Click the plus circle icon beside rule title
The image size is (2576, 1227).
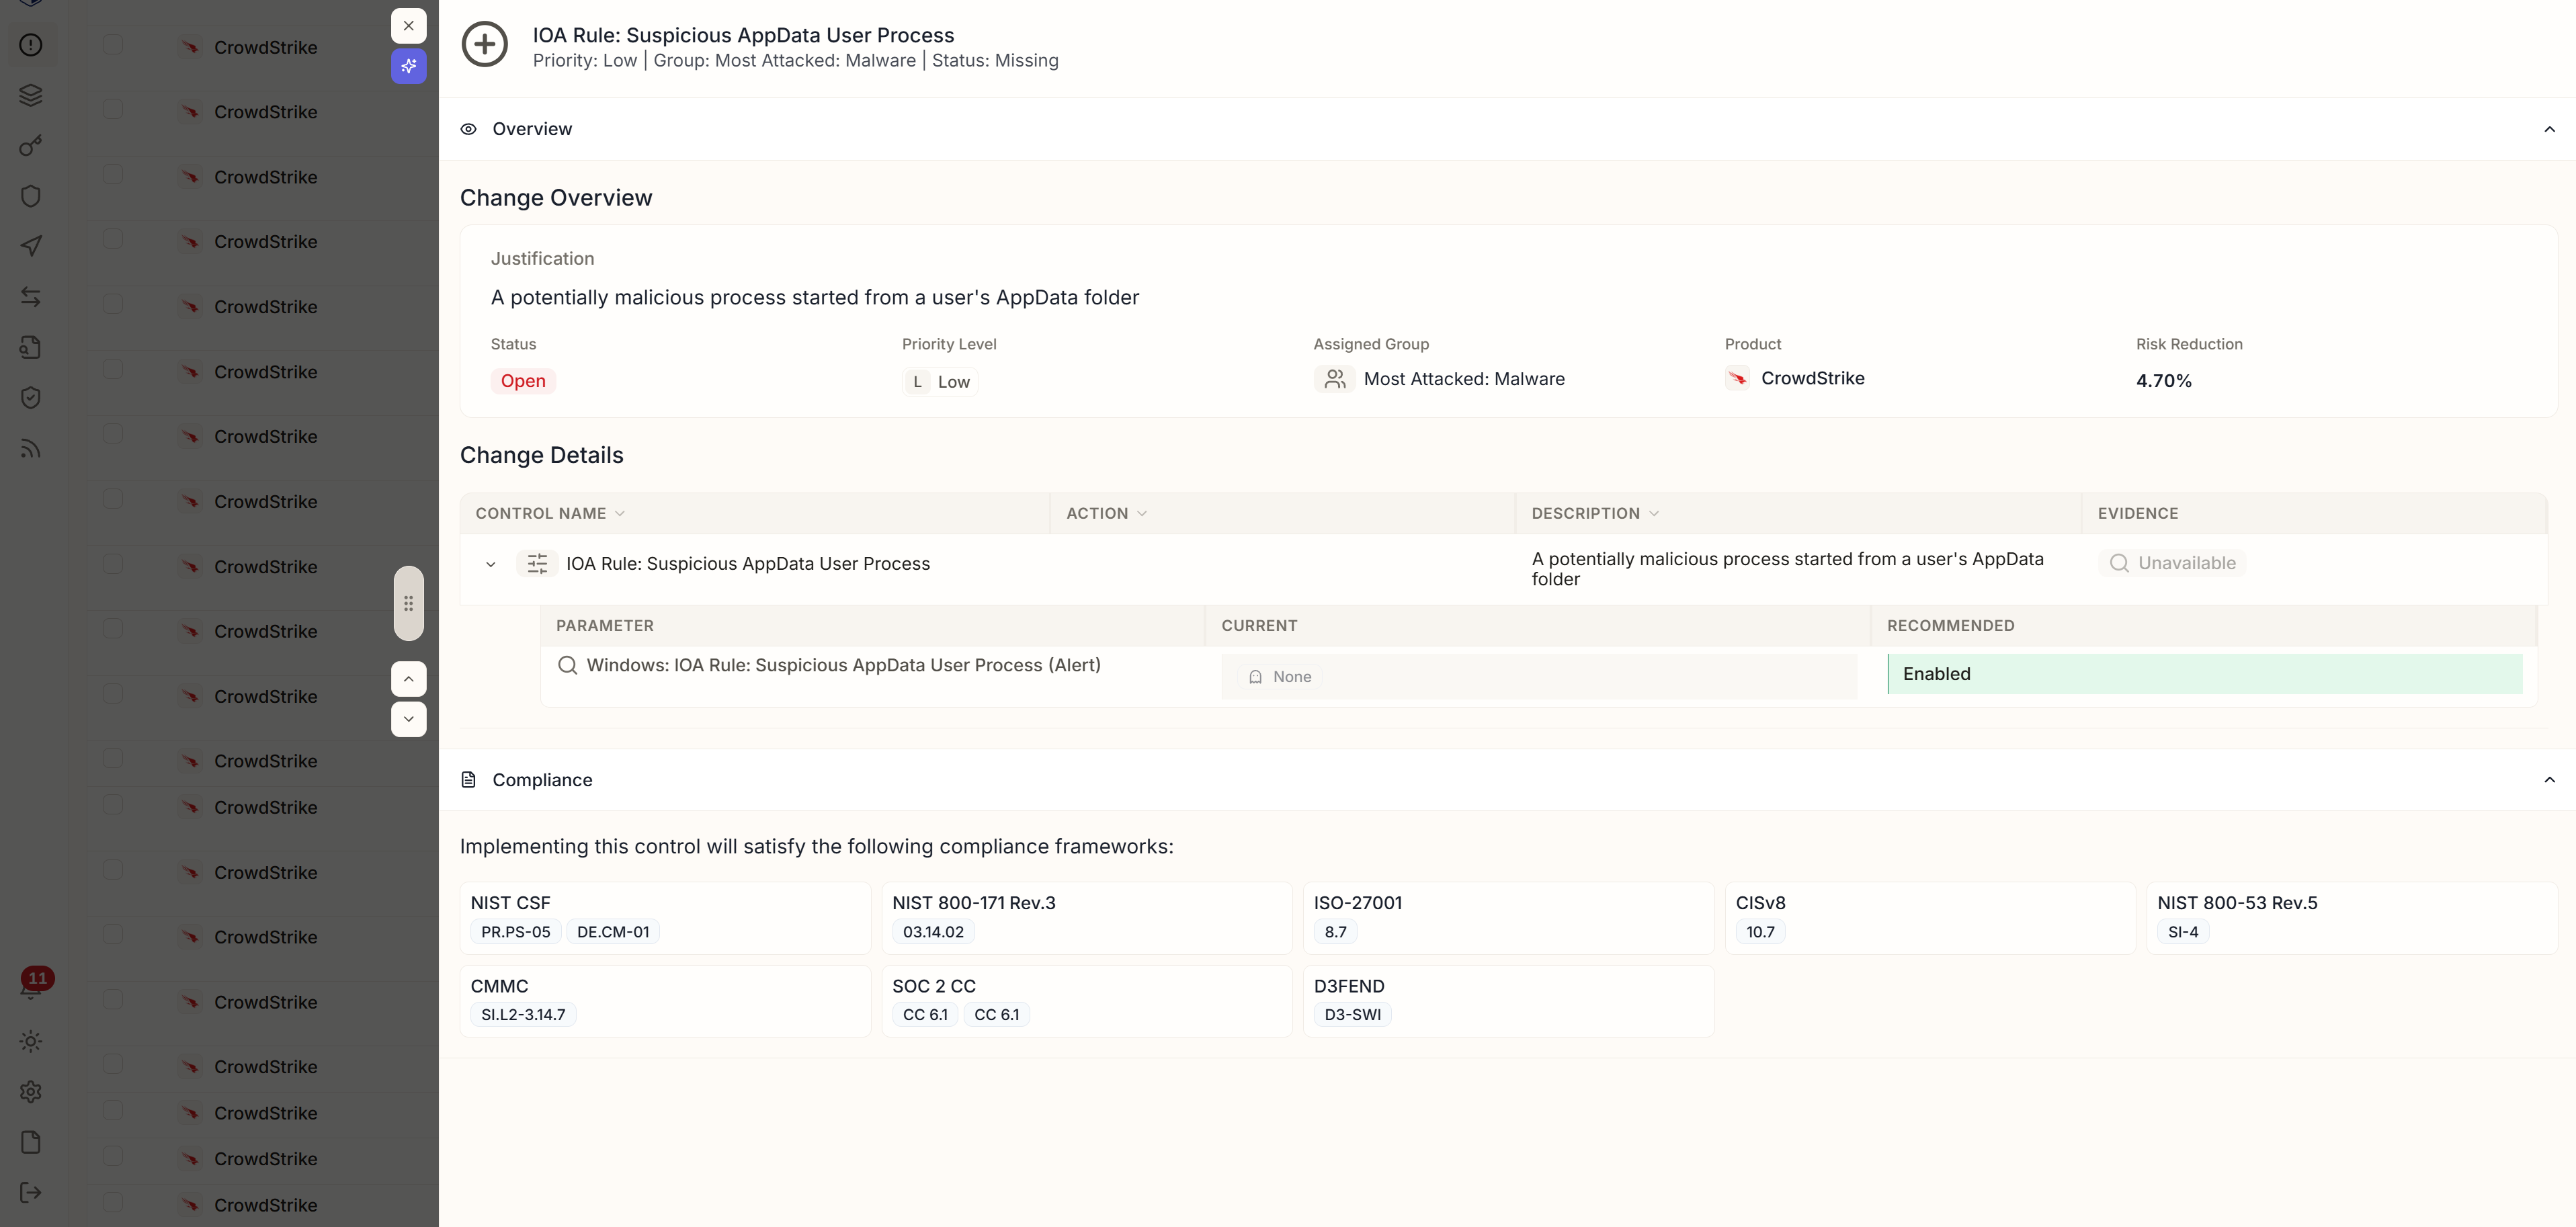click(485, 45)
